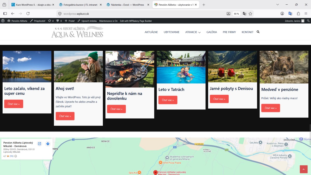Click the red scroll-to-top arrow button
This screenshot has width=311, height=175.
(x=303, y=169)
